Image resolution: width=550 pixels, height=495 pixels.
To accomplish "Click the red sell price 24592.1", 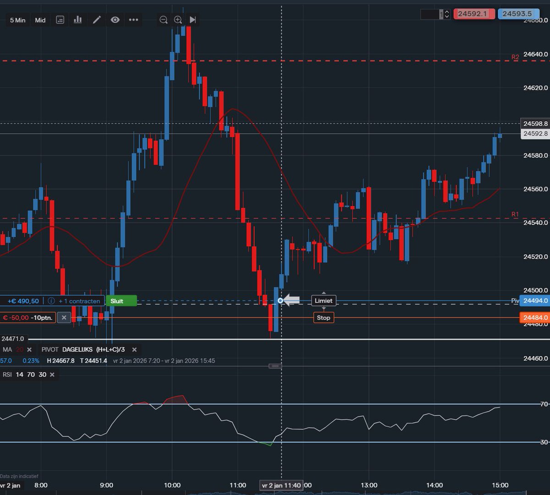I will click(x=474, y=14).
